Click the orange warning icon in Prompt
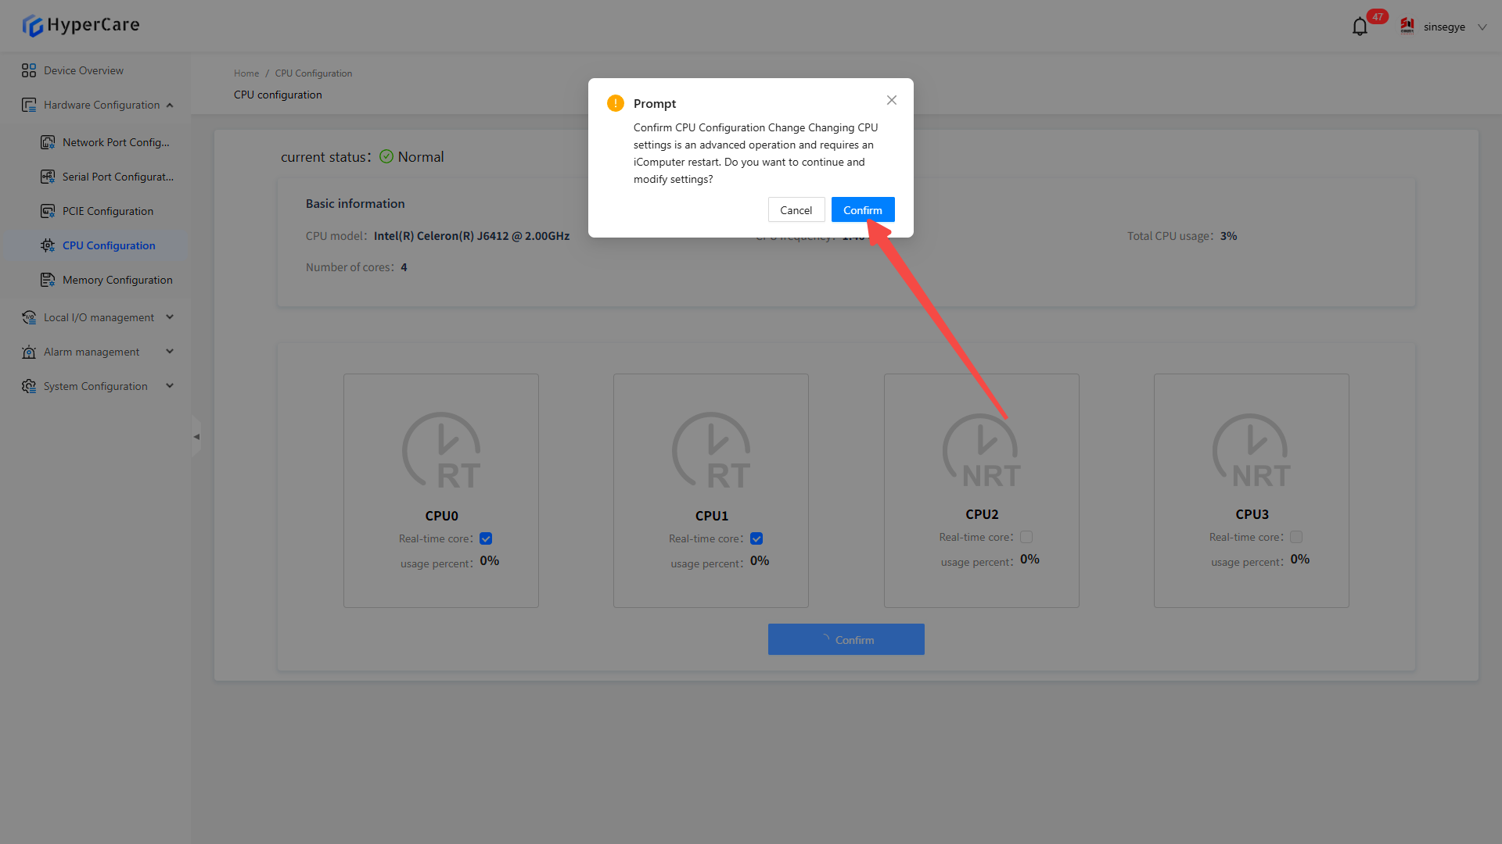The height and width of the screenshot is (844, 1502). pos(616,103)
